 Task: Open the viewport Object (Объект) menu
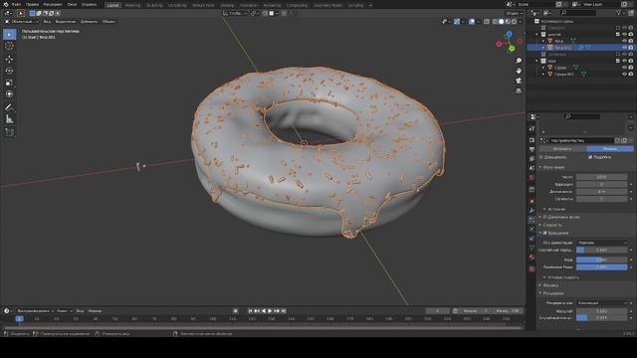click(x=108, y=22)
